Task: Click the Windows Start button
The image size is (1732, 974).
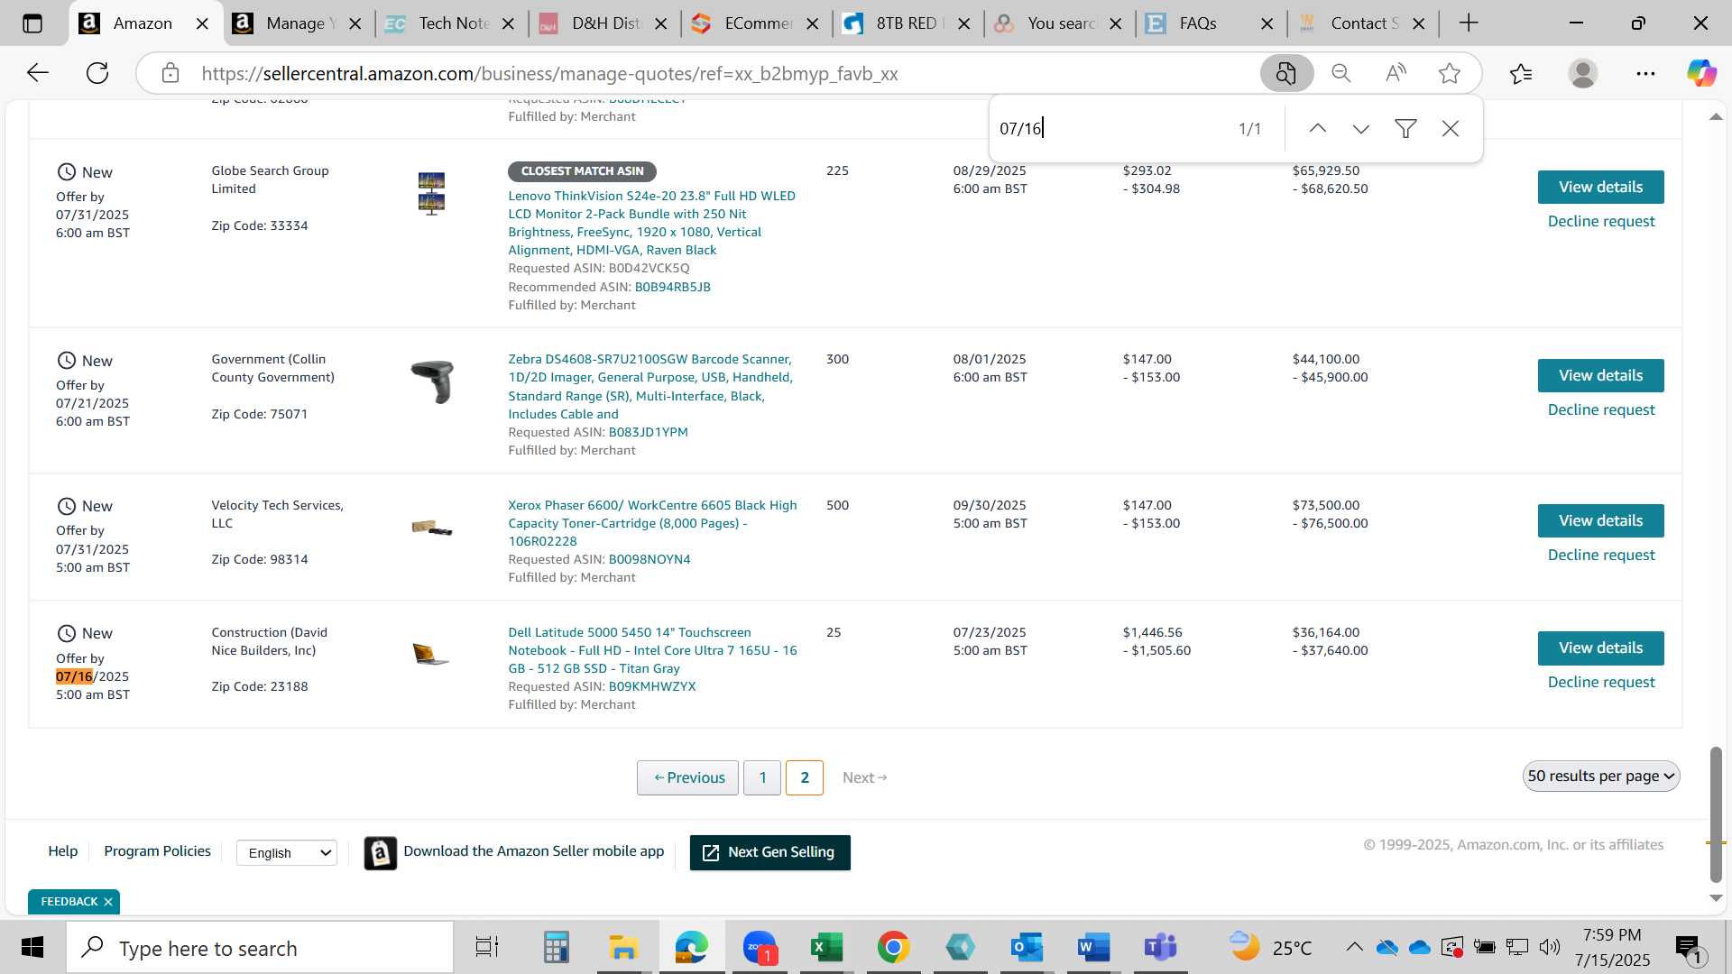Action: pos(32,947)
